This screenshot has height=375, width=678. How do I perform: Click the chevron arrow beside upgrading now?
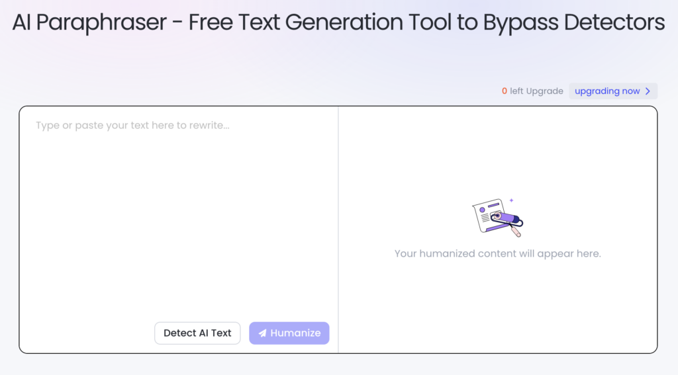point(648,91)
